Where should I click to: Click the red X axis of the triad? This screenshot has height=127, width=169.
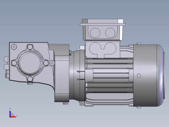coord(13,117)
